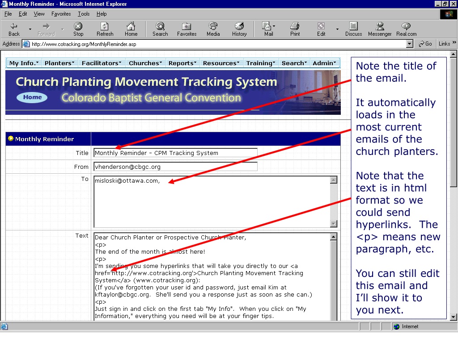Click into the Title input field
The width and height of the screenshot is (458, 343).
tap(175, 153)
